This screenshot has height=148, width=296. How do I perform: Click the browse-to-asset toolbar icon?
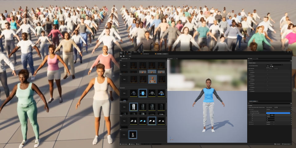click(124, 56)
